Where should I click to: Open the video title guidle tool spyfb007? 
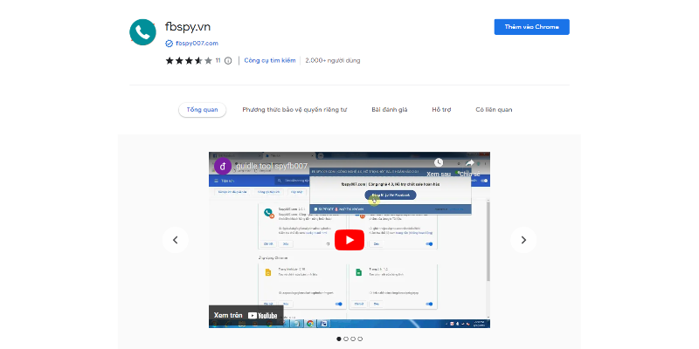pos(272,166)
